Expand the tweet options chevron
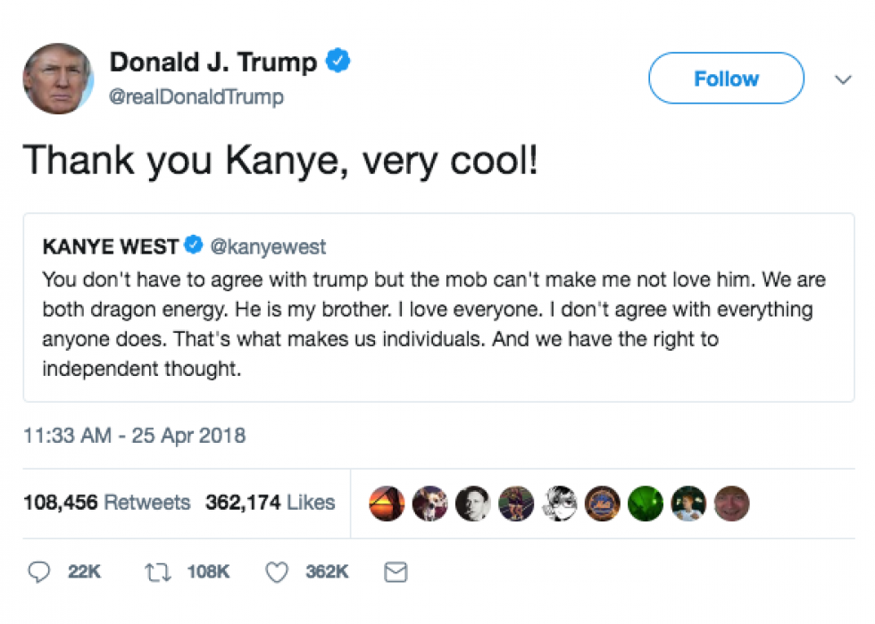The width and height of the screenshot is (875, 624). (843, 79)
